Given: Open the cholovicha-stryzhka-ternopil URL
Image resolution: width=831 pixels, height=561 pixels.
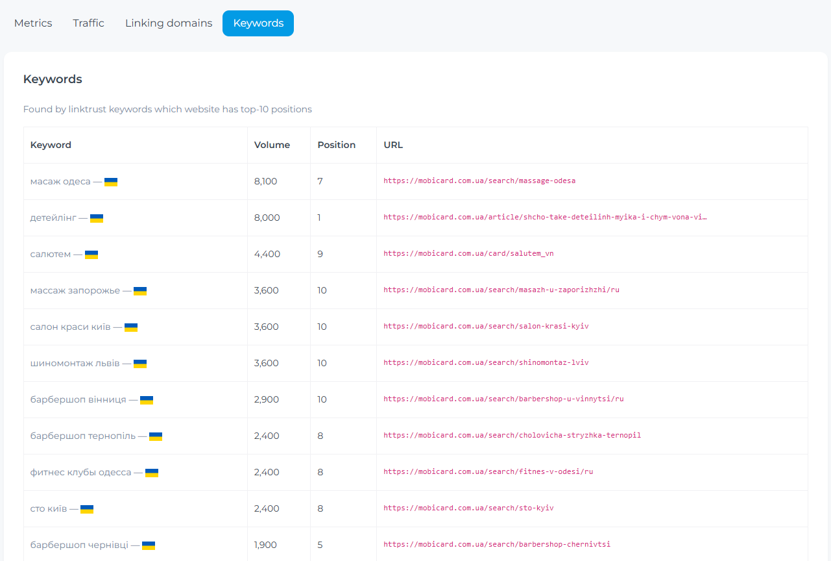Looking at the screenshot, I should 512,436.
